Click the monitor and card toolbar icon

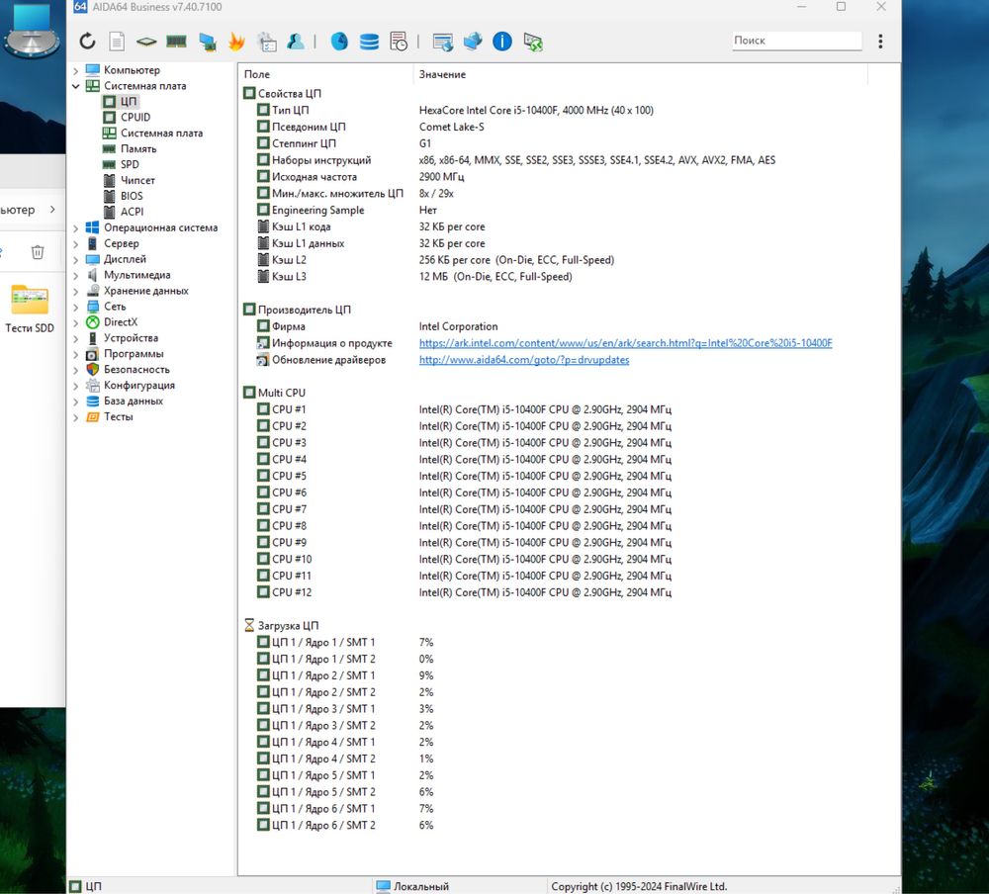click(207, 42)
